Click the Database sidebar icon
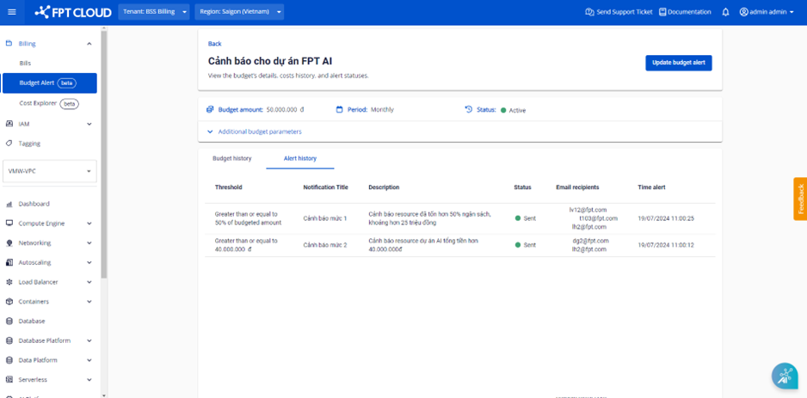 click(9, 321)
